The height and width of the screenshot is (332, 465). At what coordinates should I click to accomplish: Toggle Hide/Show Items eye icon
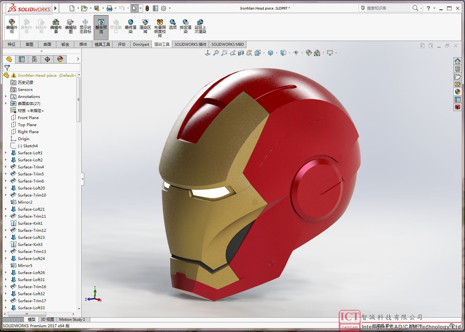point(296,53)
